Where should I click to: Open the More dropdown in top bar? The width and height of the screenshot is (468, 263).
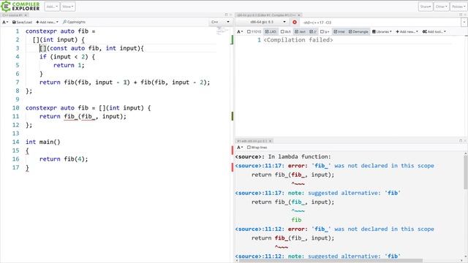[68, 7]
